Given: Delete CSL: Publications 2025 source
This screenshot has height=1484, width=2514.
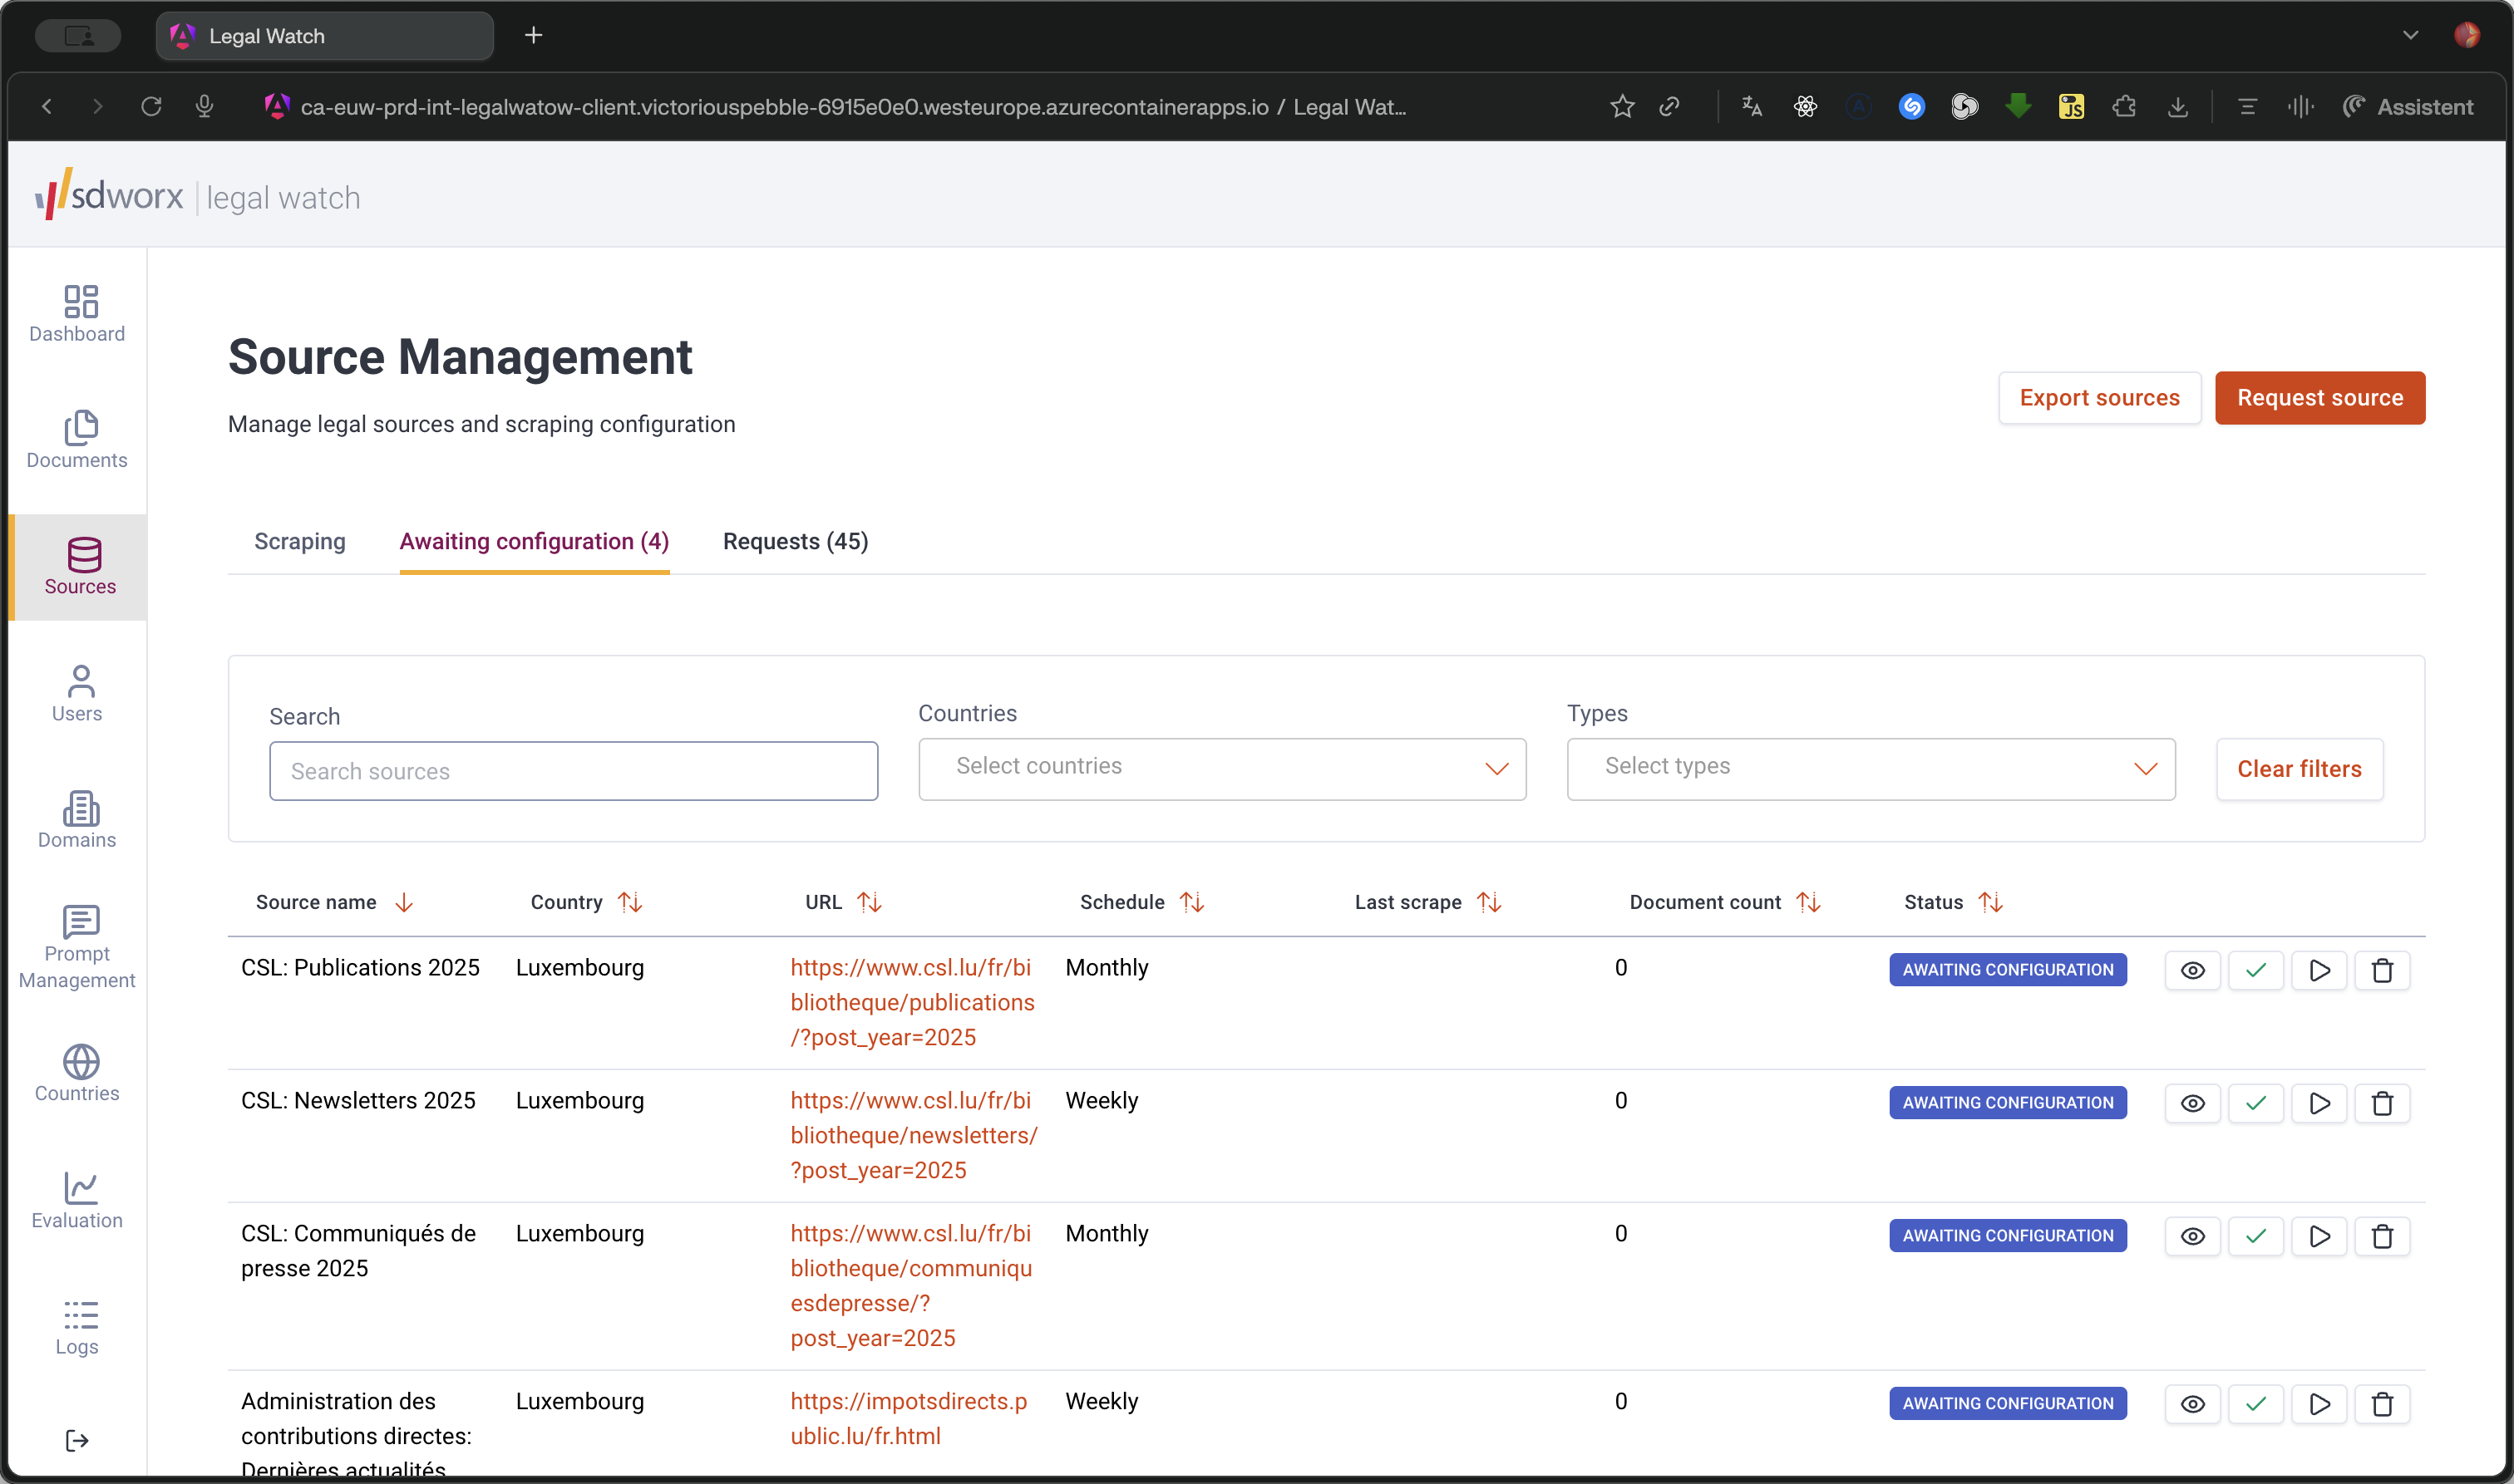Looking at the screenshot, I should click(x=2382, y=970).
